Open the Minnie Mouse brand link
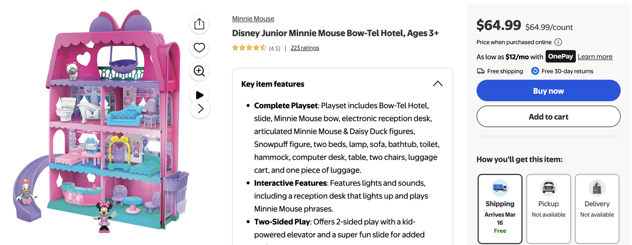Viewport: 632px width, 245px height. (253, 19)
